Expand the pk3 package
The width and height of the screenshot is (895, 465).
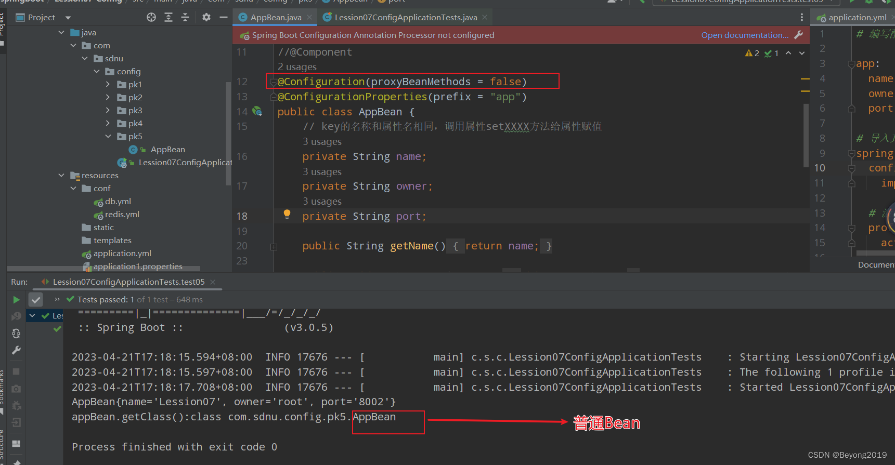pos(108,110)
